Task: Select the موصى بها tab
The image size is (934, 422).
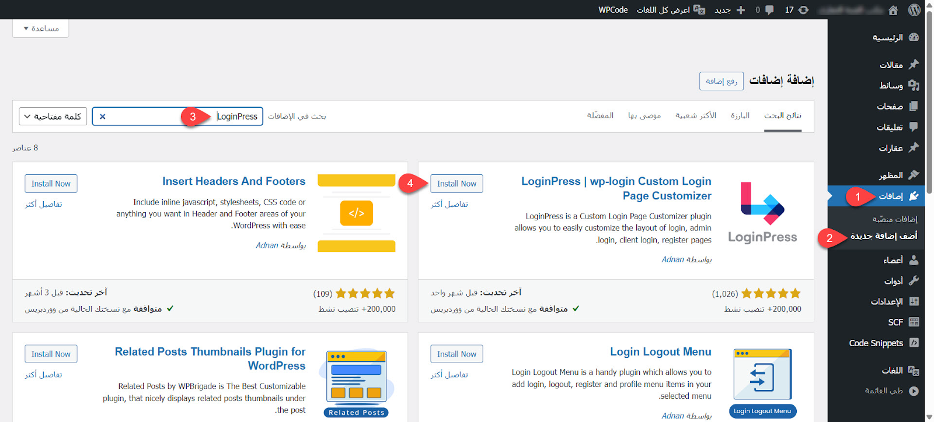Action: (x=644, y=115)
